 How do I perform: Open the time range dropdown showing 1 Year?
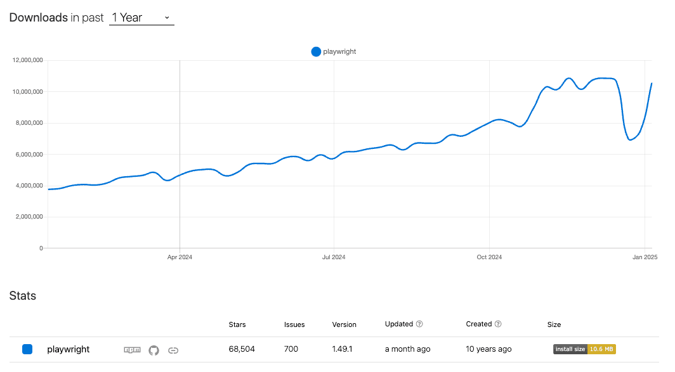click(x=140, y=17)
